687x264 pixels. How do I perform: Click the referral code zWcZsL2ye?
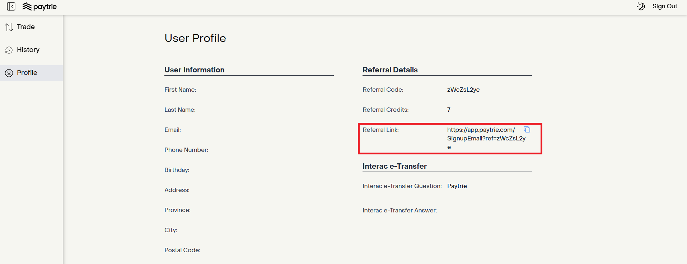[463, 90]
